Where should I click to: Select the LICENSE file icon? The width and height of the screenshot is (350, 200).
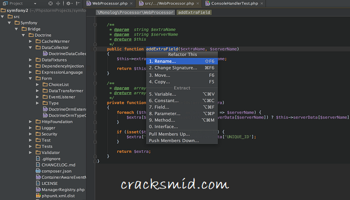click(x=38, y=183)
